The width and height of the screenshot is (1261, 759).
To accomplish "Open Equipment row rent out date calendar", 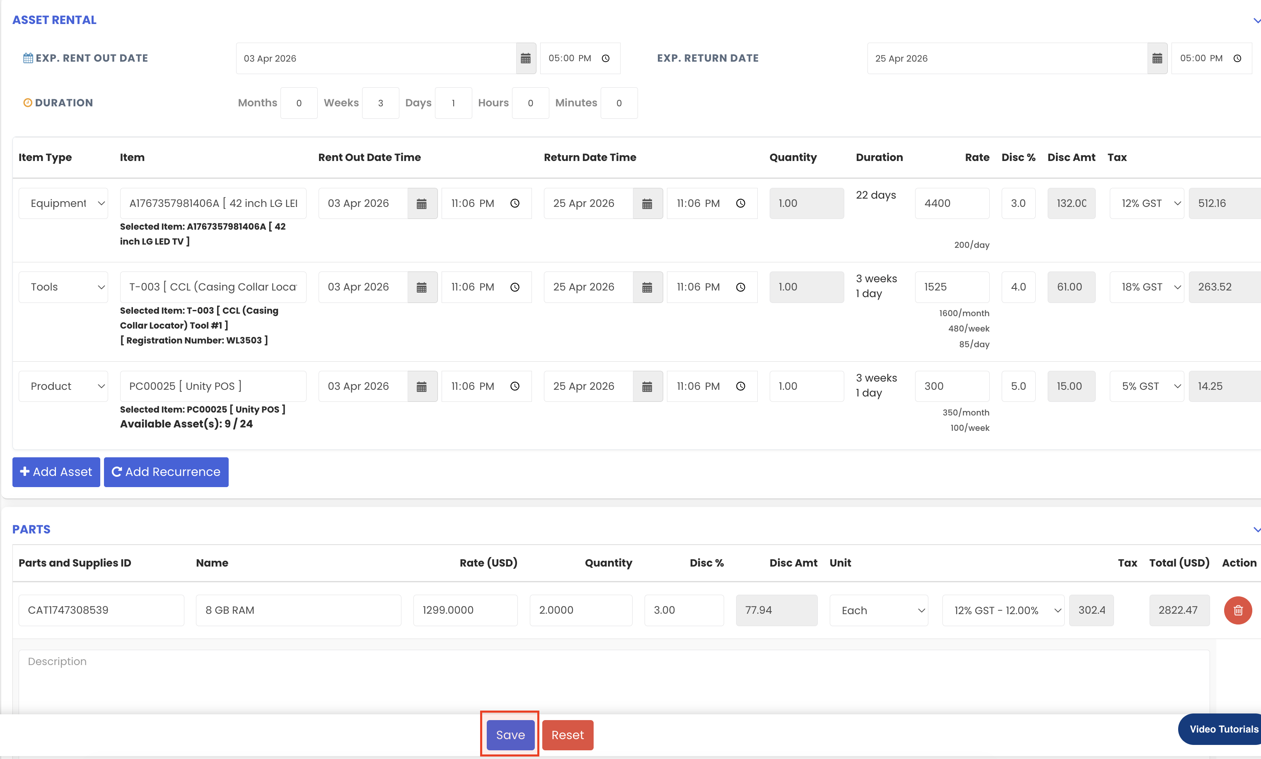I will [x=422, y=204].
